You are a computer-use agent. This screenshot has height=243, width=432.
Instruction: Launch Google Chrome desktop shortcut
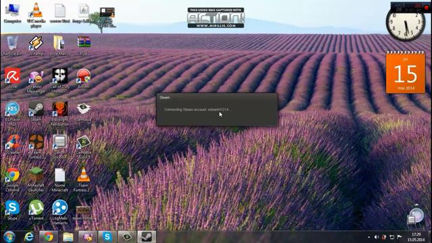coord(12,180)
